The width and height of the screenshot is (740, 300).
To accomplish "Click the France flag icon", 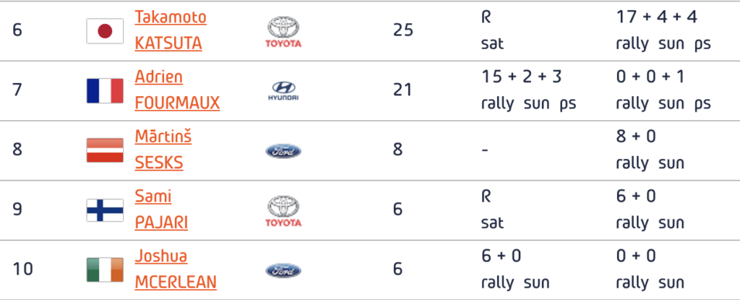I will (105, 90).
